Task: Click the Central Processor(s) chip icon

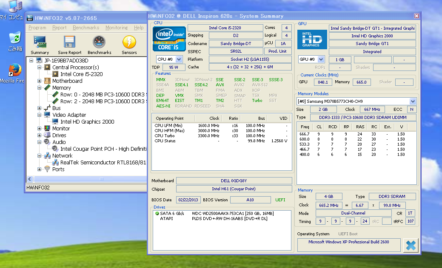Action: 47,67
